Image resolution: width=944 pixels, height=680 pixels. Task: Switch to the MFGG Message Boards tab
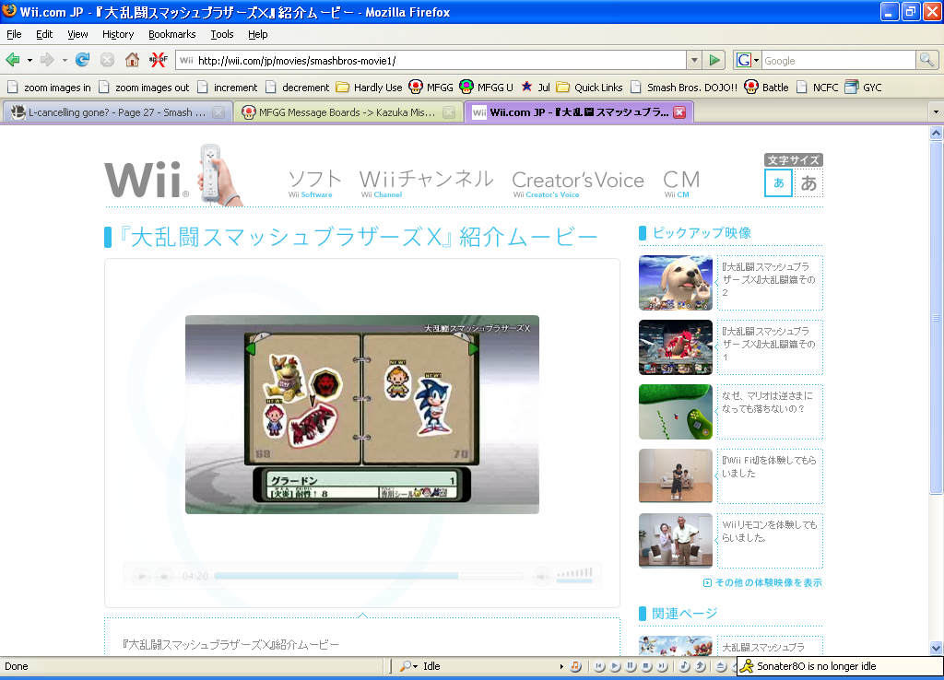pyautogui.click(x=348, y=111)
